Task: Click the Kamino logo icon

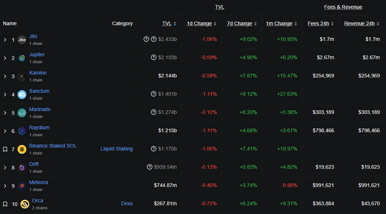Action: click(22, 76)
